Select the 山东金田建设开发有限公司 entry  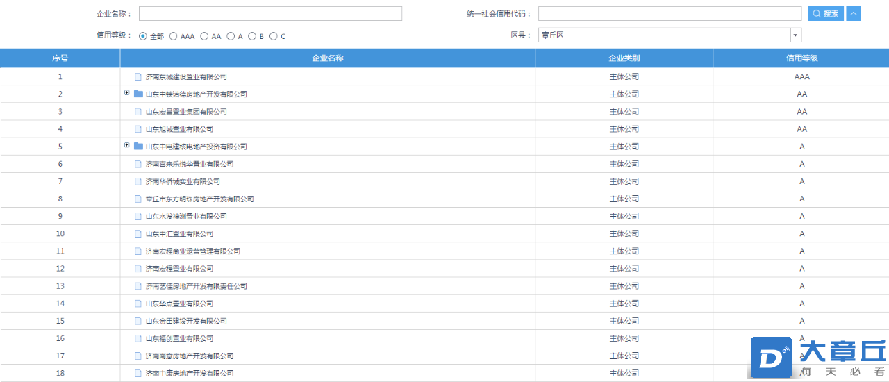[x=186, y=322]
